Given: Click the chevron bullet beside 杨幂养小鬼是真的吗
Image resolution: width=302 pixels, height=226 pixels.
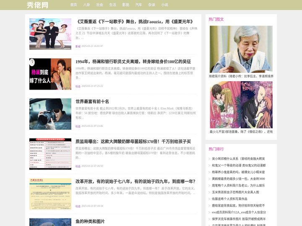Looking at the screenshot, I should [x=209, y=172].
